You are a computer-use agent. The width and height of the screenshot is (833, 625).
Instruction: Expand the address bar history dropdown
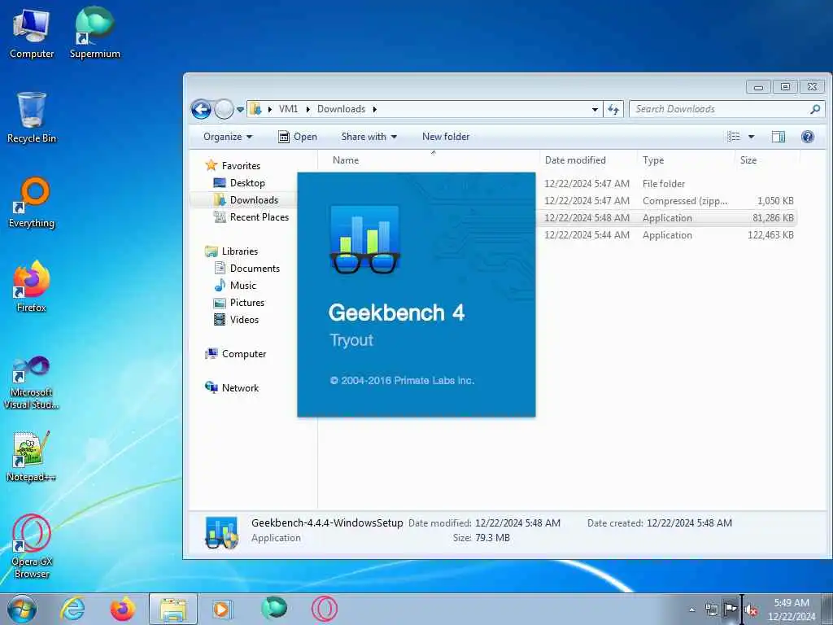(595, 110)
